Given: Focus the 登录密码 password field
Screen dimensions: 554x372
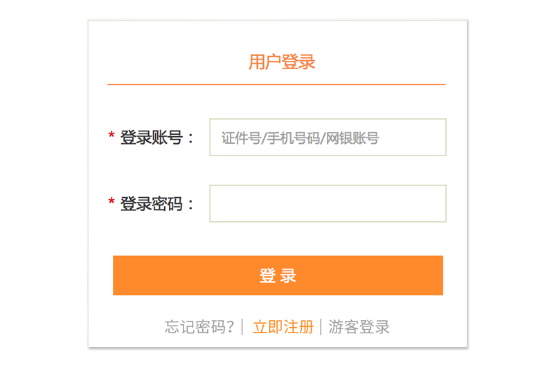Looking at the screenshot, I should pyautogui.click(x=328, y=204).
